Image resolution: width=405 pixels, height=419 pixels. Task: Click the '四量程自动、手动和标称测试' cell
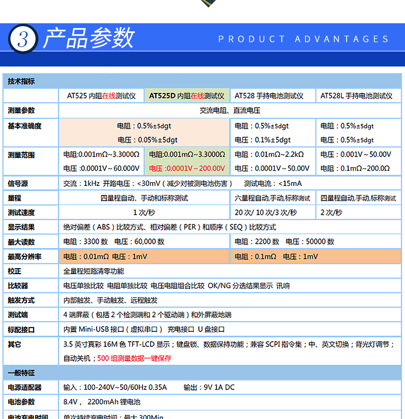point(144,198)
